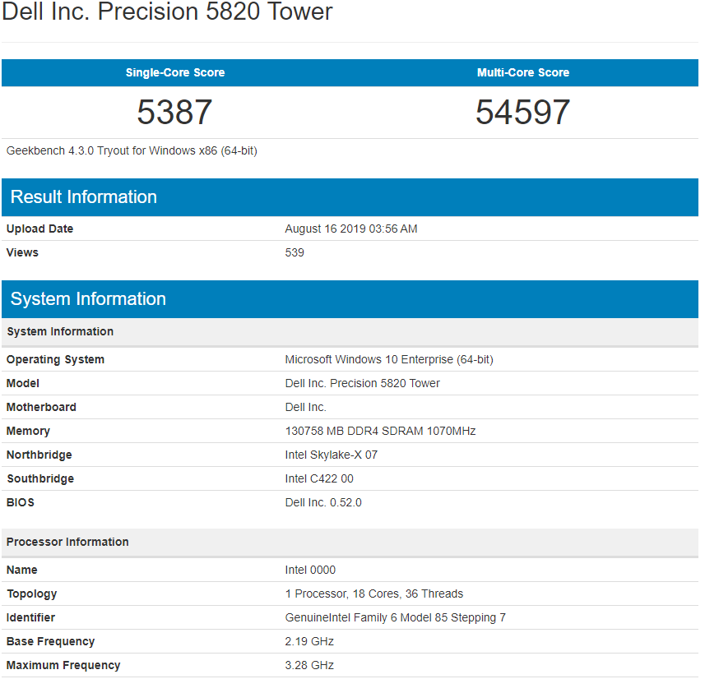Select the maximum frequency value 3.28 GHz
The width and height of the screenshot is (705, 679).
click(x=309, y=665)
